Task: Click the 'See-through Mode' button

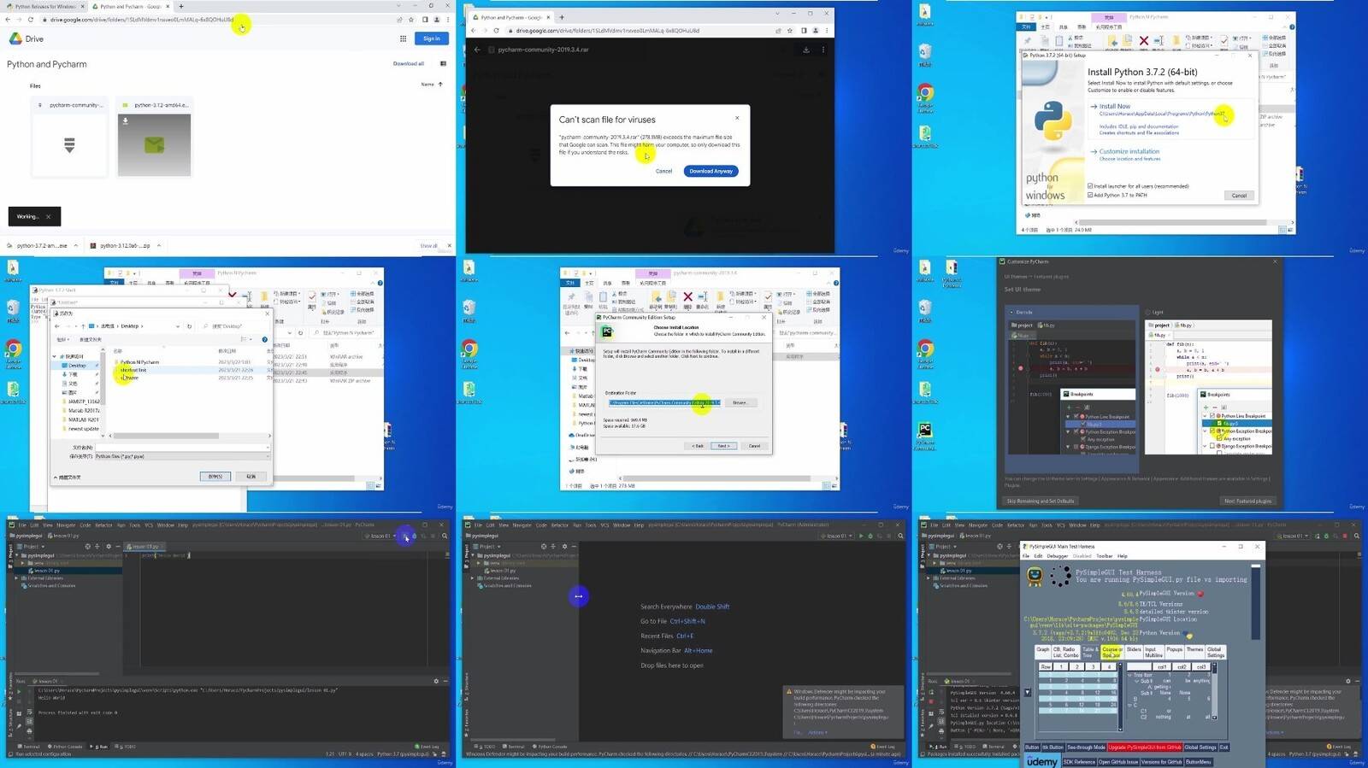Action: (1086, 747)
